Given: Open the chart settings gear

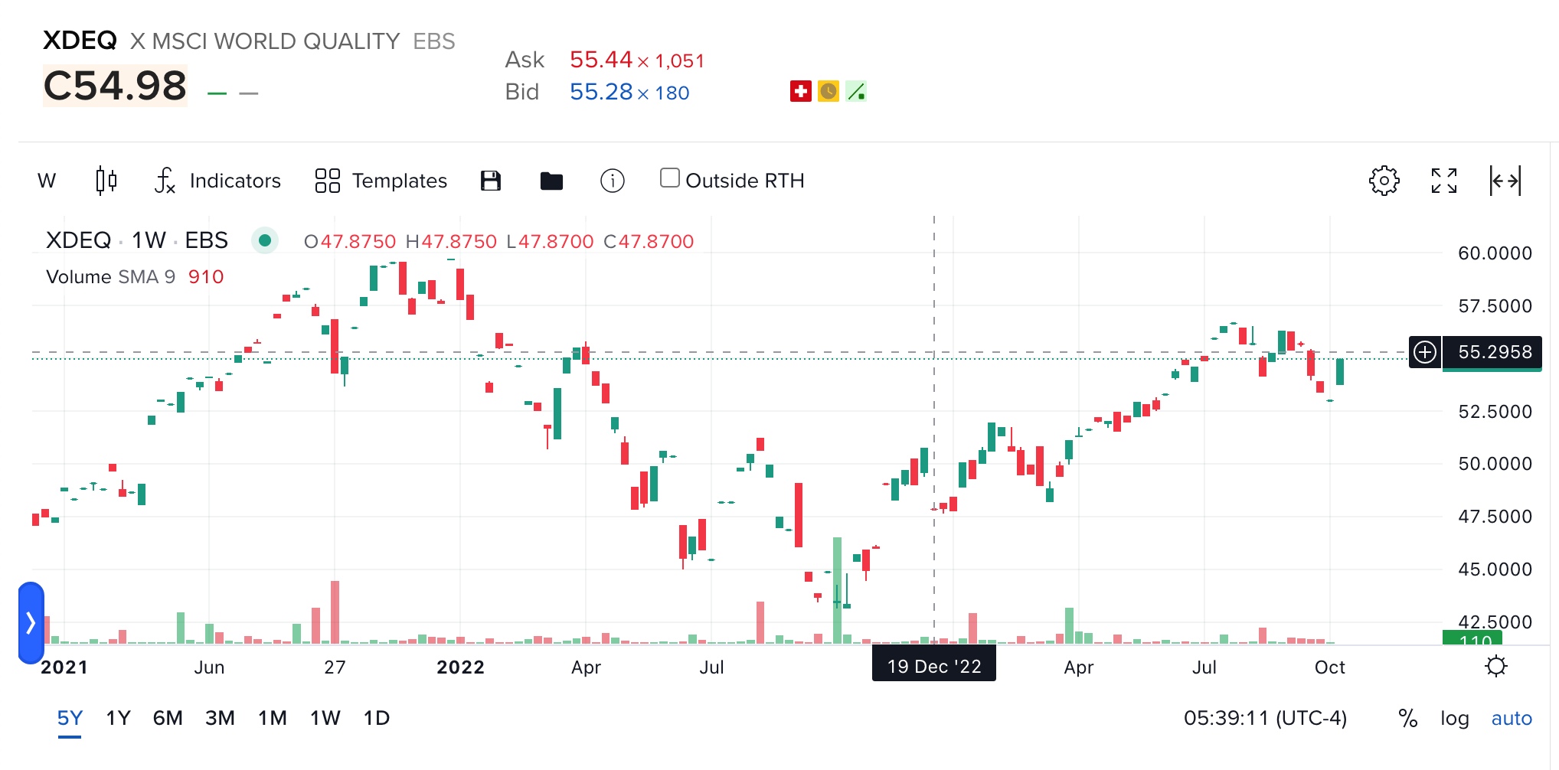Looking at the screenshot, I should click(1384, 181).
